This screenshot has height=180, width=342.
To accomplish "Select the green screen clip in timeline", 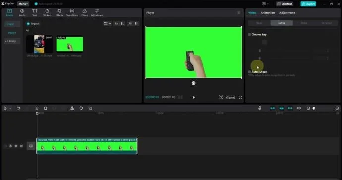I will (87, 146).
